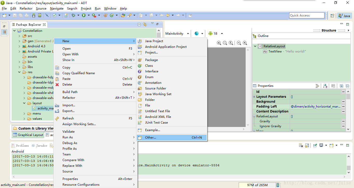354x188 pixels.
Task: Collapse All in Package Explorer
Action: point(139,25)
